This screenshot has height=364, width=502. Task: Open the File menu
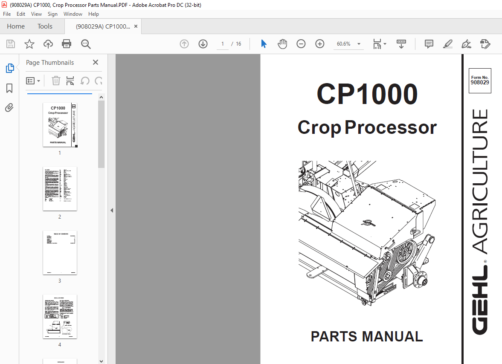tap(7, 14)
